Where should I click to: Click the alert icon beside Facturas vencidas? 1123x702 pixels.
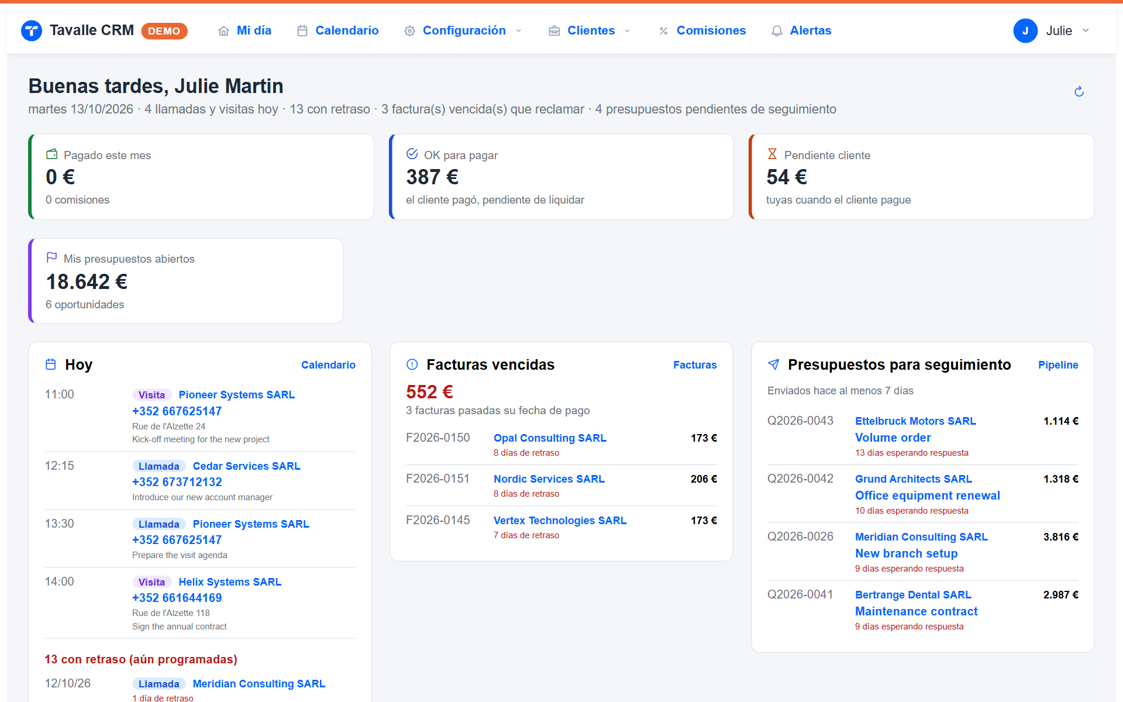pos(412,364)
